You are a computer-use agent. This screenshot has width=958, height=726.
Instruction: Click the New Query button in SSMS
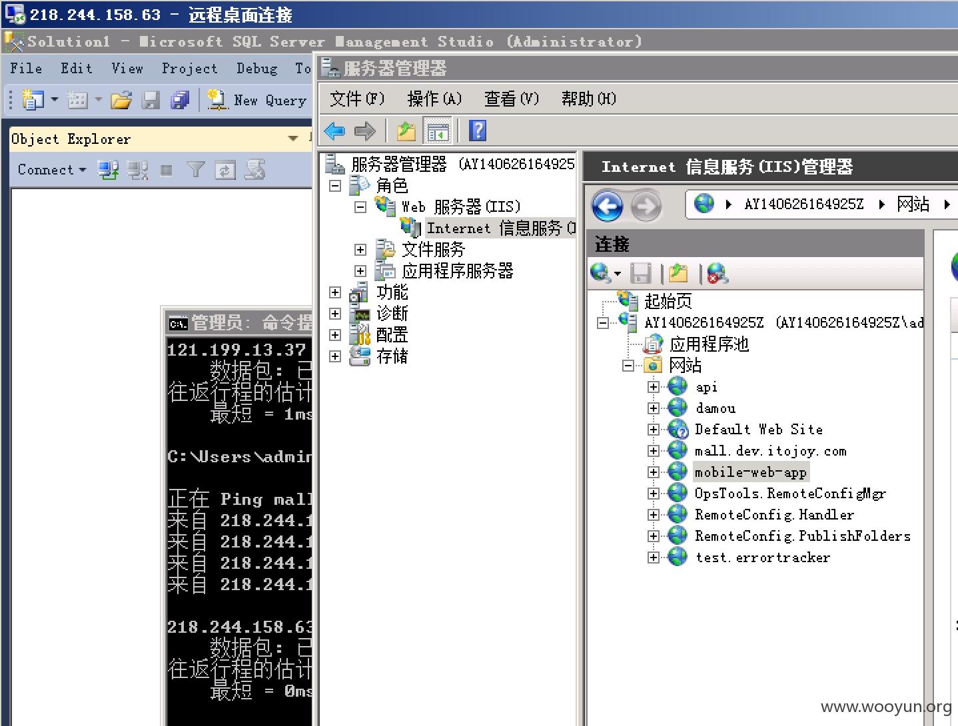[257, 100]
